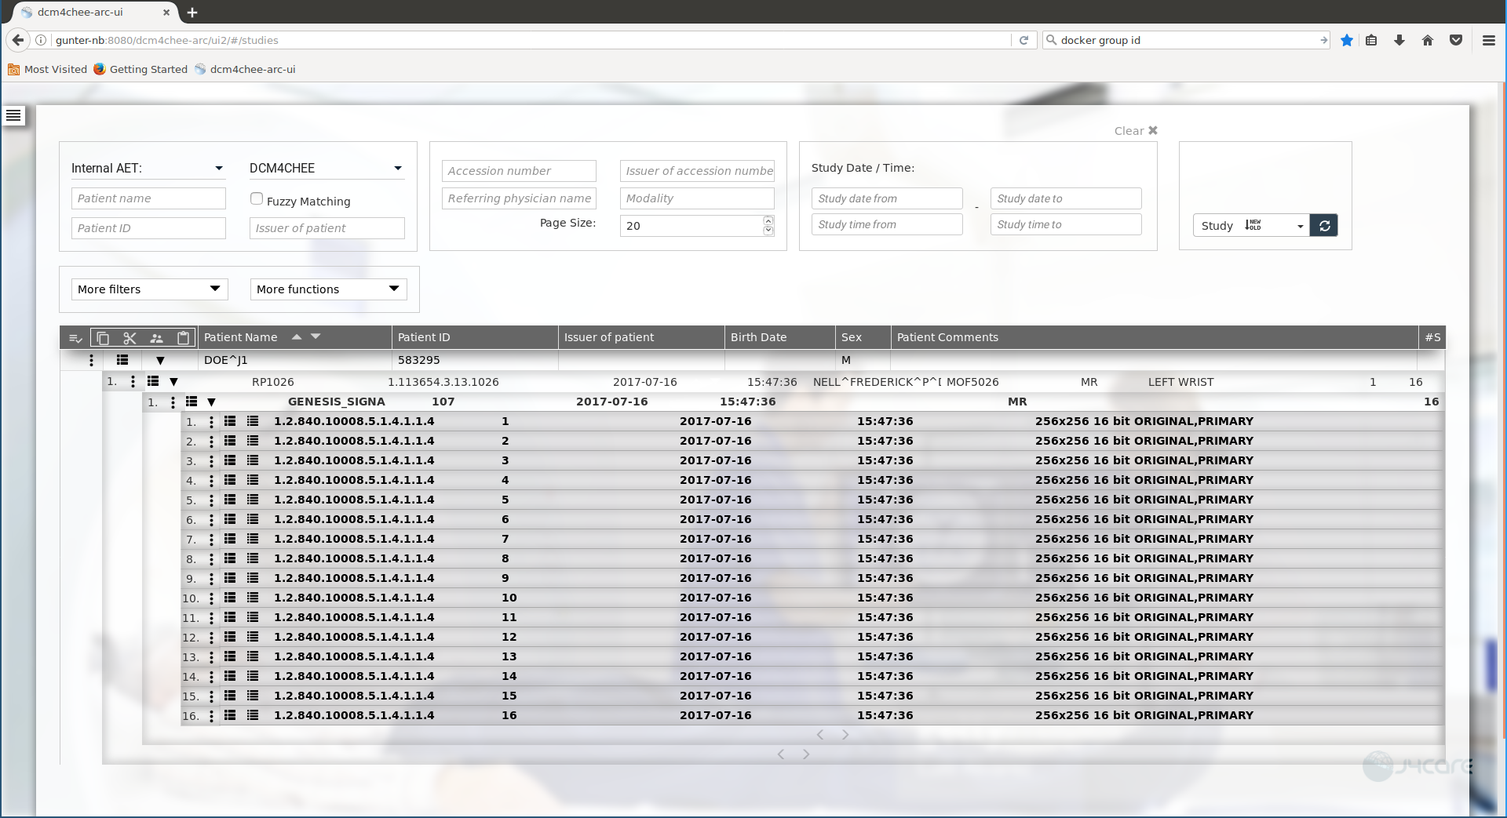Click the Referring physician name field

(x=519, y=198)
